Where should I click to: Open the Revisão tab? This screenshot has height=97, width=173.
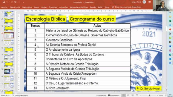93,7
